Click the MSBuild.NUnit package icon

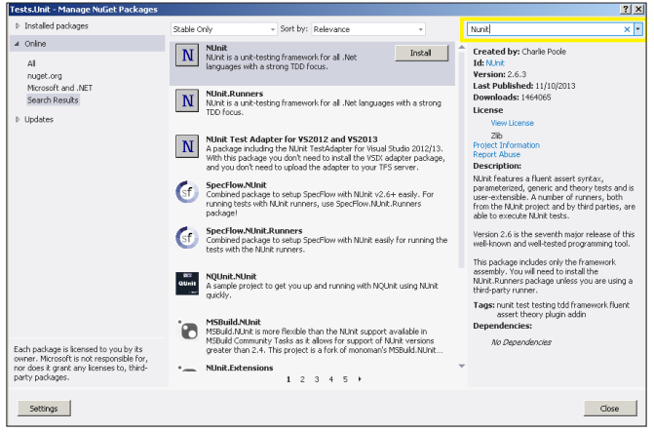click(188, 330)
